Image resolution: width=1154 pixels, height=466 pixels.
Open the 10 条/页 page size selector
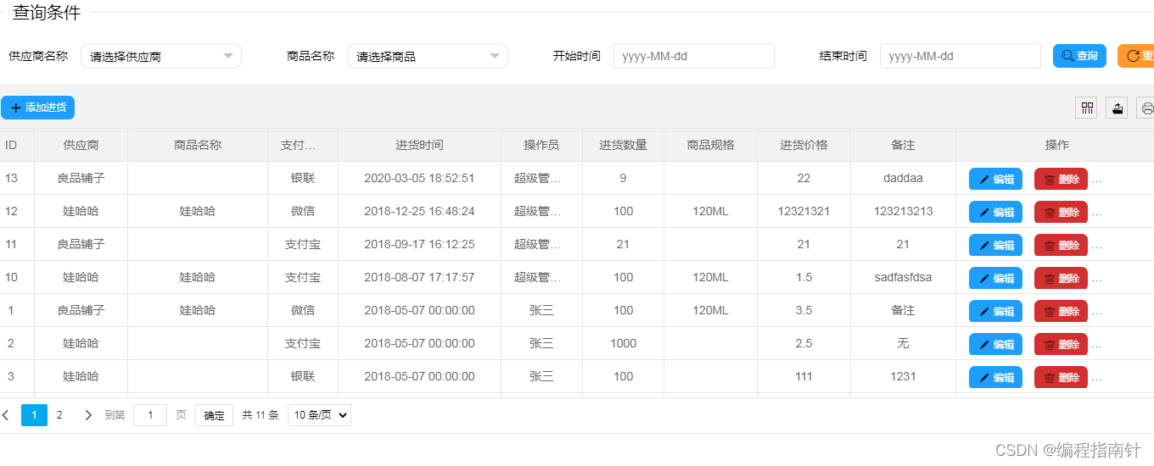pos(319,415)
